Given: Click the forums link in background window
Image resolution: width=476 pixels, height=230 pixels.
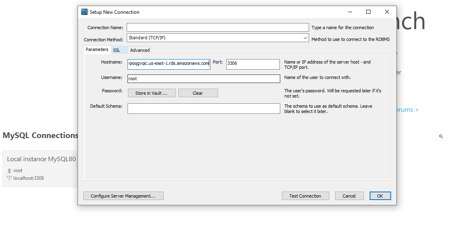Looking at the screenshot, I should [407, 110].
